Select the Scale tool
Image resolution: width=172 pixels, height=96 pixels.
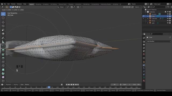tap(3, 30)
